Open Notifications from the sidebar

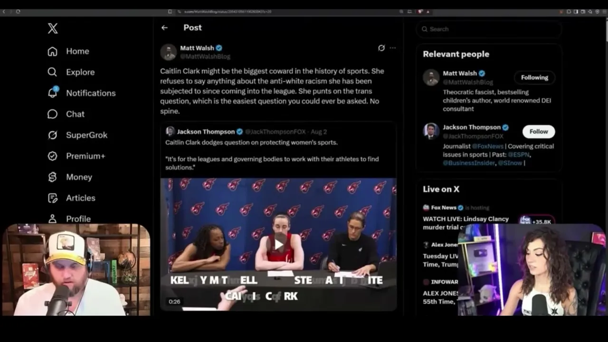click(82, 93)
